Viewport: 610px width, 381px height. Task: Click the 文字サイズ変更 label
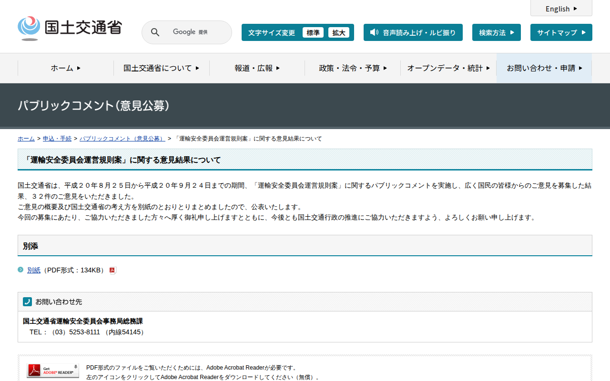click(x=272, y=32)
